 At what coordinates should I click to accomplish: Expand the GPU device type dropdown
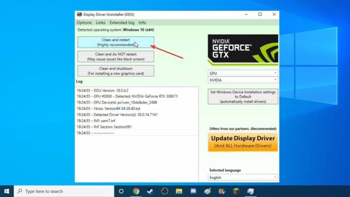[x=243, y=73]
